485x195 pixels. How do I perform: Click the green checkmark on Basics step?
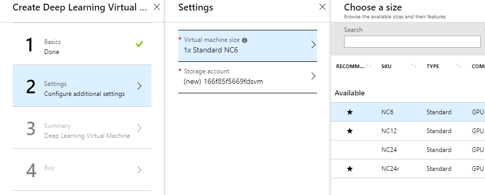139,45
